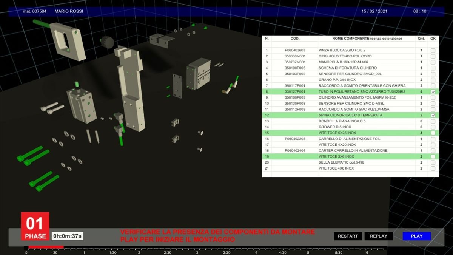Select the date 15 / 02 / 2021
This screenshot has width=453, height=255.
[x=374, y=11]
